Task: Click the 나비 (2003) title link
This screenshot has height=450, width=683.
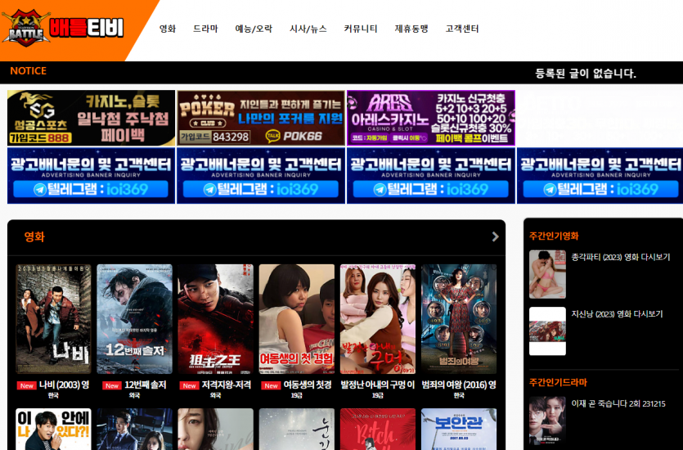Action: click(64, 385)
